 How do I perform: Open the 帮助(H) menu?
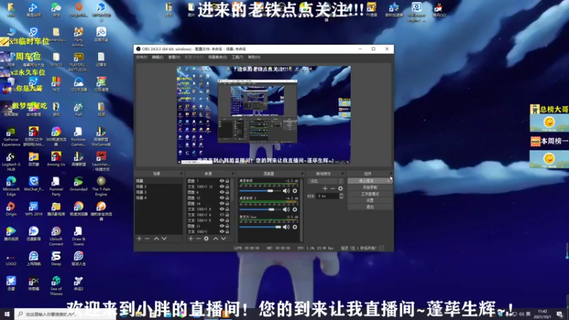(x=254, y=58)
